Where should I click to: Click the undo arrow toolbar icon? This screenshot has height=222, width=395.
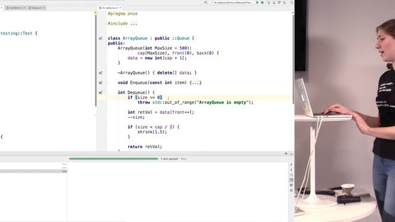click(285, 2)
